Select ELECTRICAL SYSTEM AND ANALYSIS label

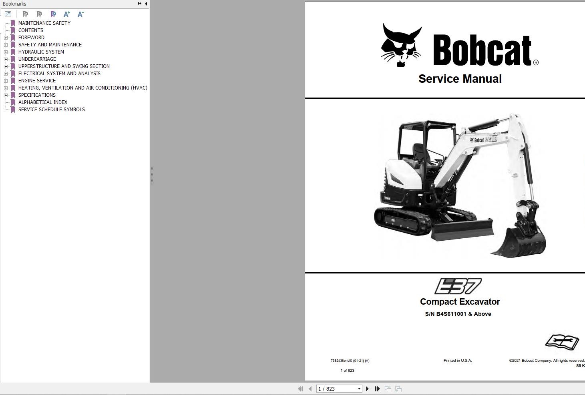click(x=59, y=74)
